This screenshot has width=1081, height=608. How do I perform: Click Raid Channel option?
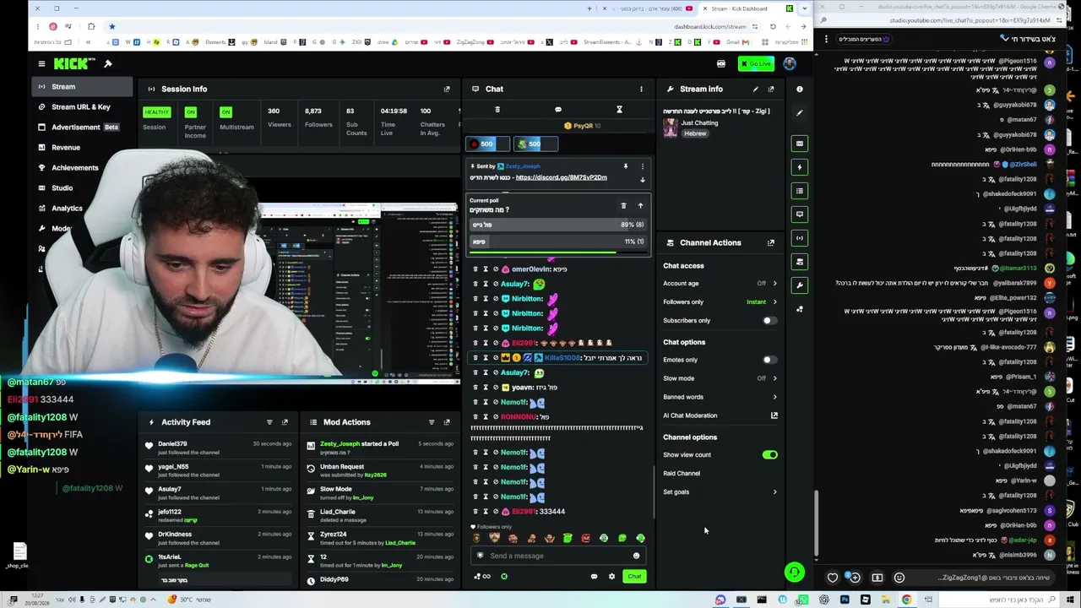point(682,474)
